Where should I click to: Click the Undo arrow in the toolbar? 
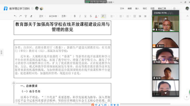[15, 16]
